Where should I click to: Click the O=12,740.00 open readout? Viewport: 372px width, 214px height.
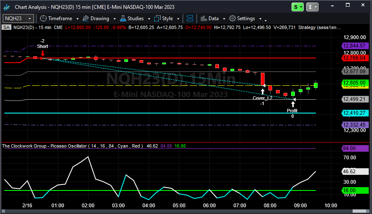point(198,27)
